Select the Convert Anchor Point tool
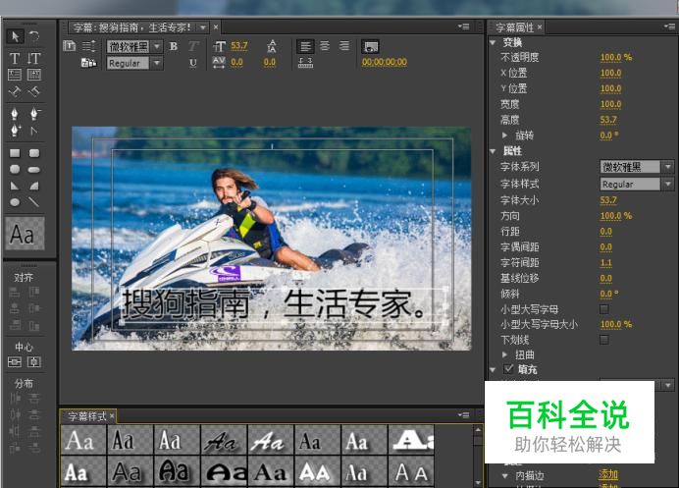This screenshot has height=488, width=679. (x=33, y=130)
